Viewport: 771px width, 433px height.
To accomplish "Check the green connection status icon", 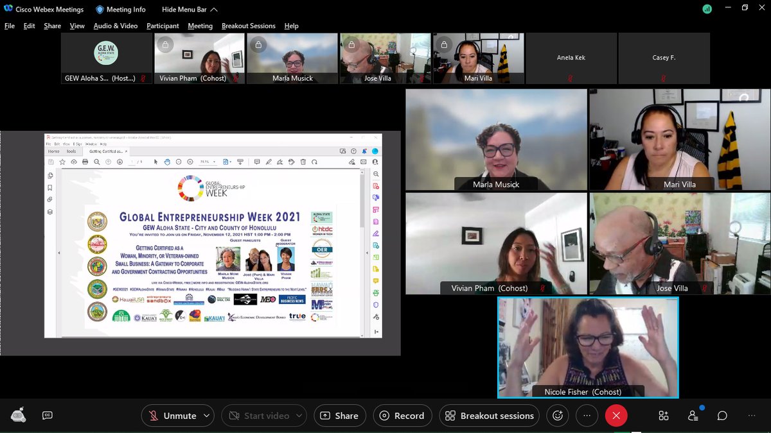I will click(707, 9).
